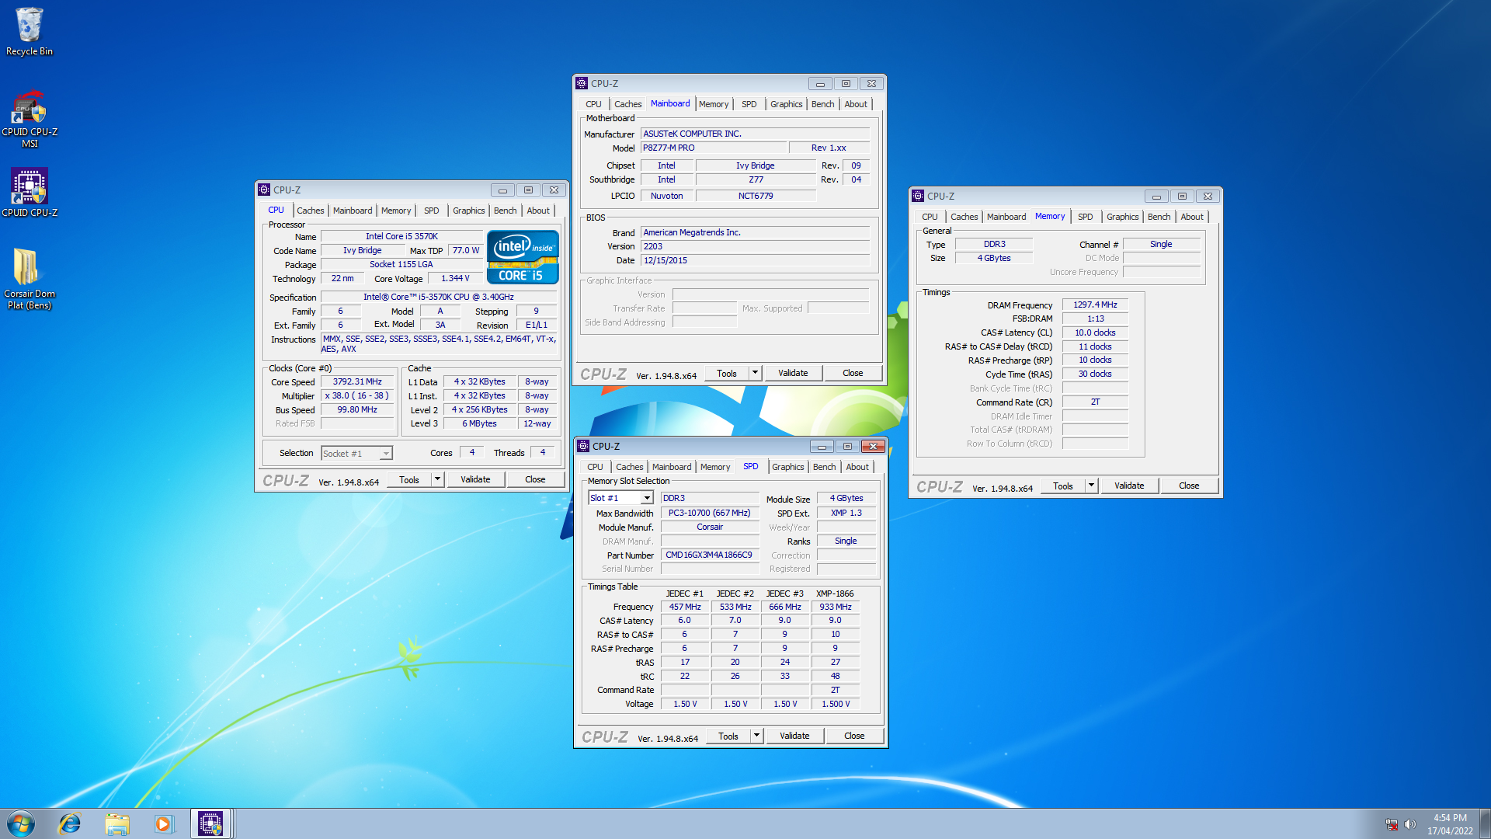Click the Part Number CMD16GX3M4A1866C9 field
Image resolution: width=1491 pixels, height=839 pixels.
[x=709, y=555]
